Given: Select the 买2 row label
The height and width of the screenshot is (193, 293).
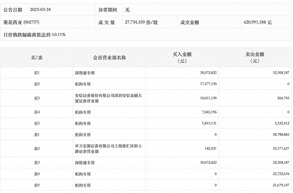Looking at the screenshot, I should [x=37, y=84].
